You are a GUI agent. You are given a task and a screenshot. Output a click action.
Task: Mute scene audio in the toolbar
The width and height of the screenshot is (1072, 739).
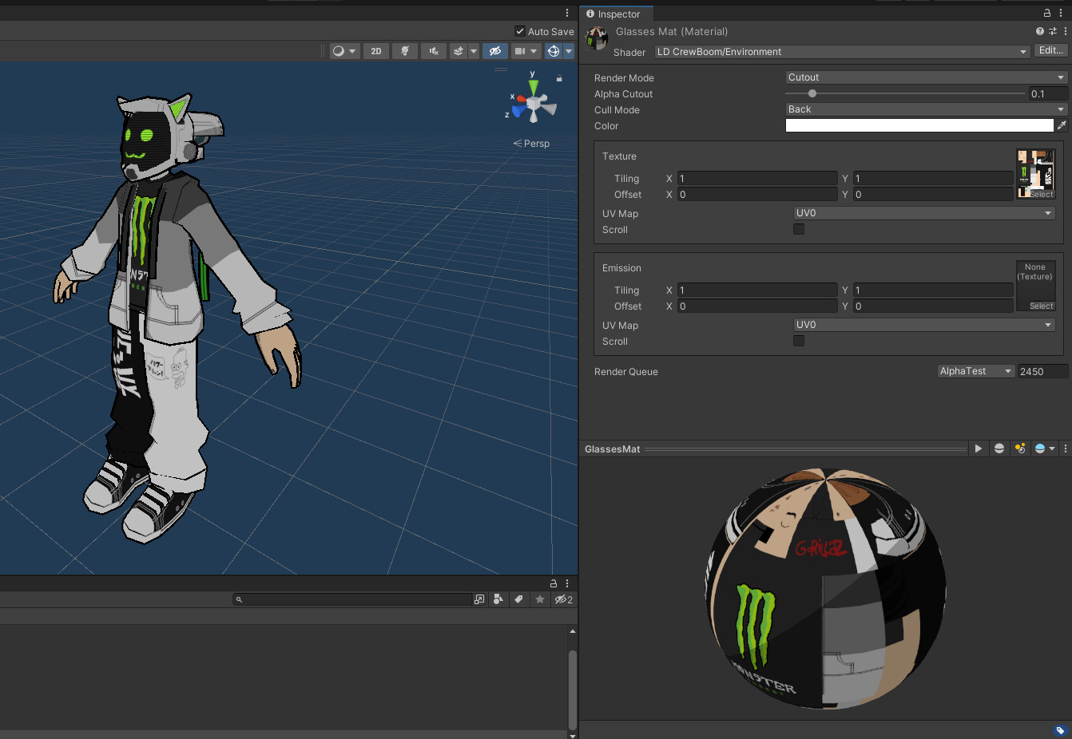433,50
